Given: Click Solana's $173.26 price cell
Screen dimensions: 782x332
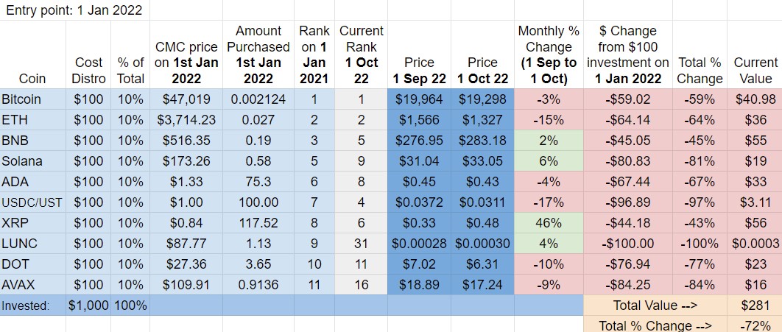Looking at the screenshot, I should [186, 161].
